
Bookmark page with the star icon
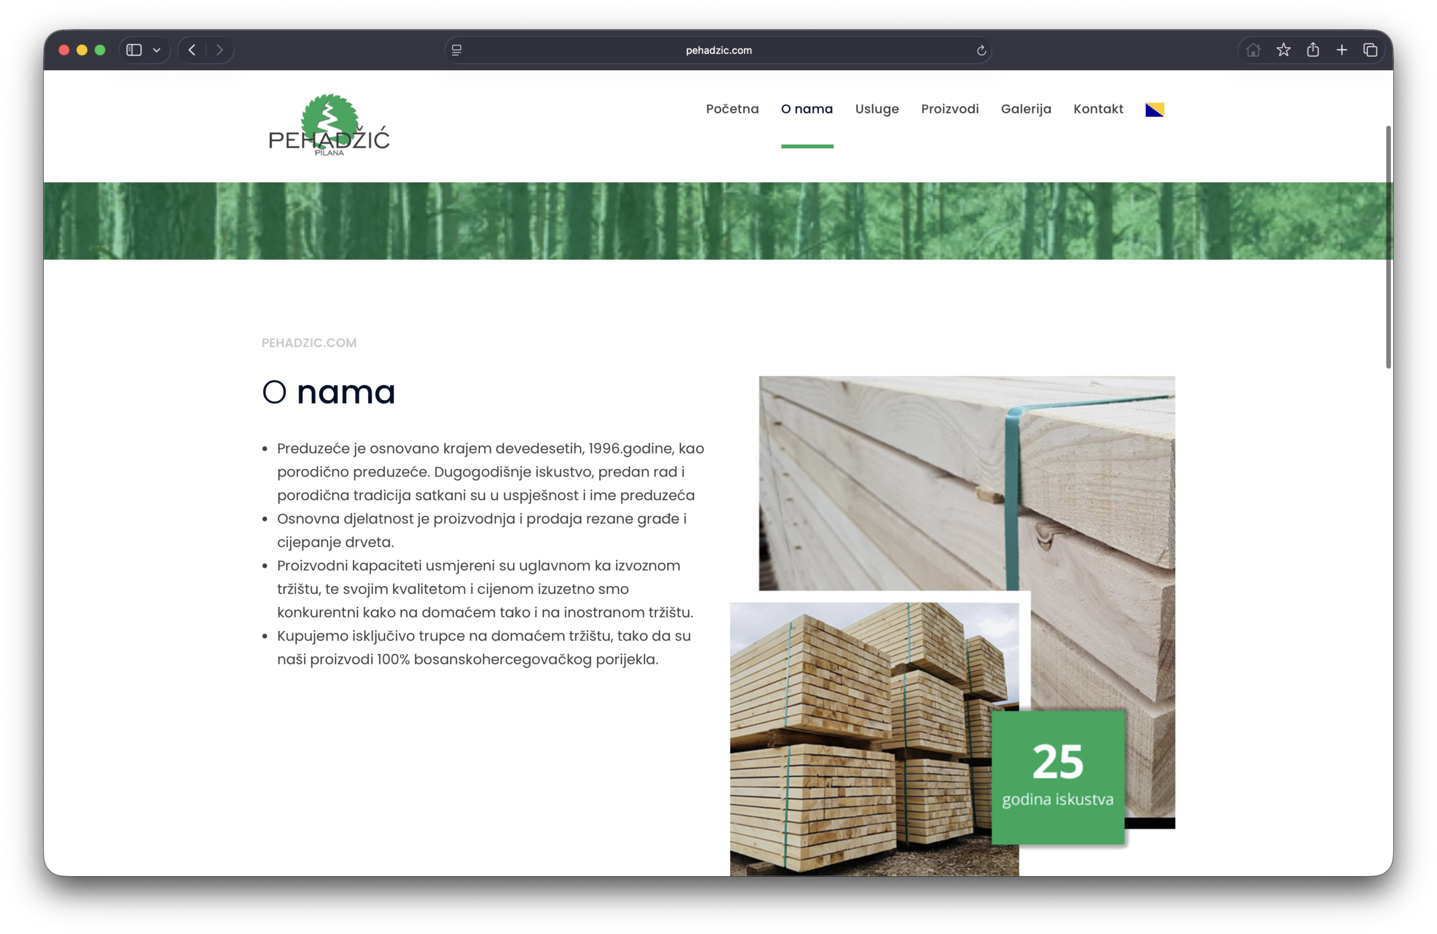(x=1284, y=50)
